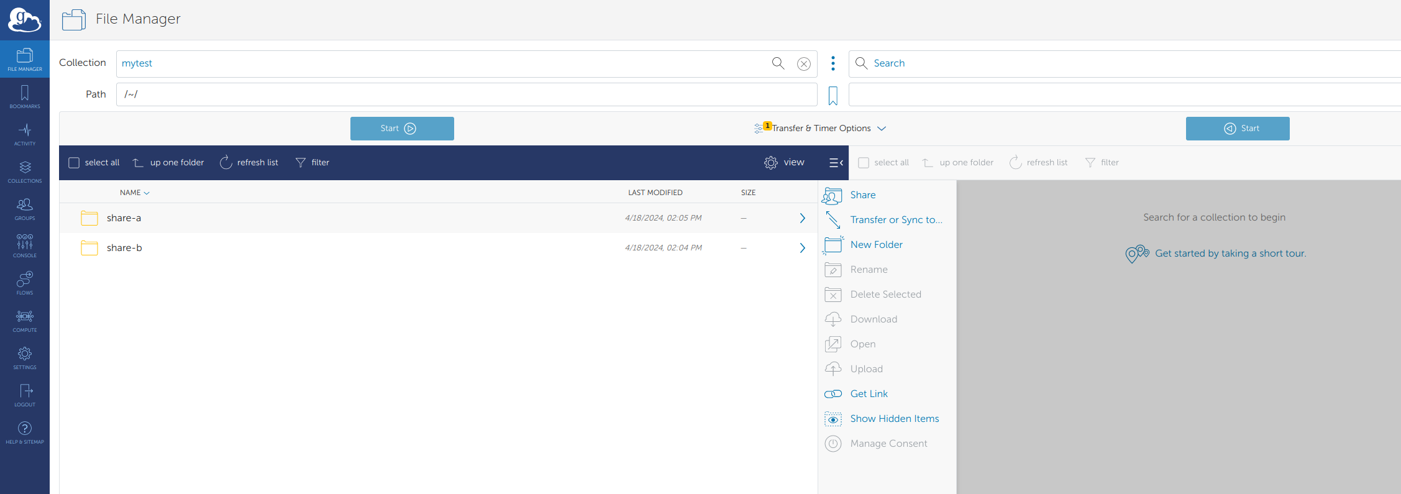1401x494 pixels.
Task: Click share-b date 4/18/2024, 02:04 PM
Action: coord(663,248)
